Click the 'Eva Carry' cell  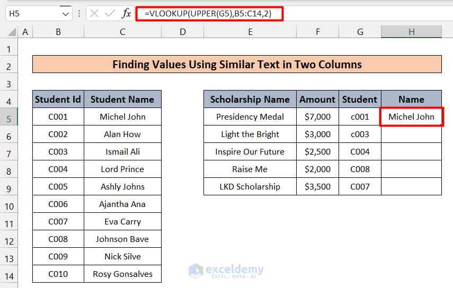click(122, 221)
